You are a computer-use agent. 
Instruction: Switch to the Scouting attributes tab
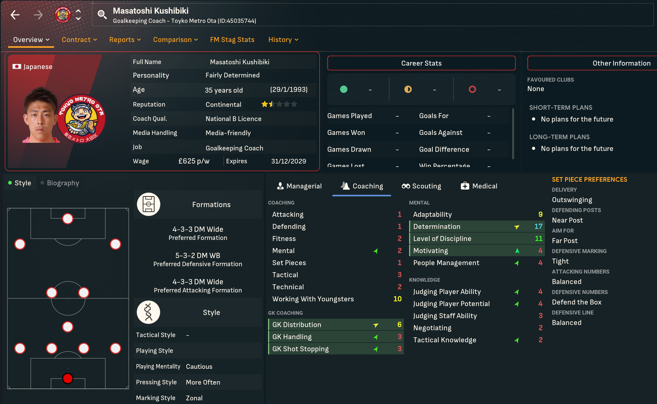(x=421, y=186)
